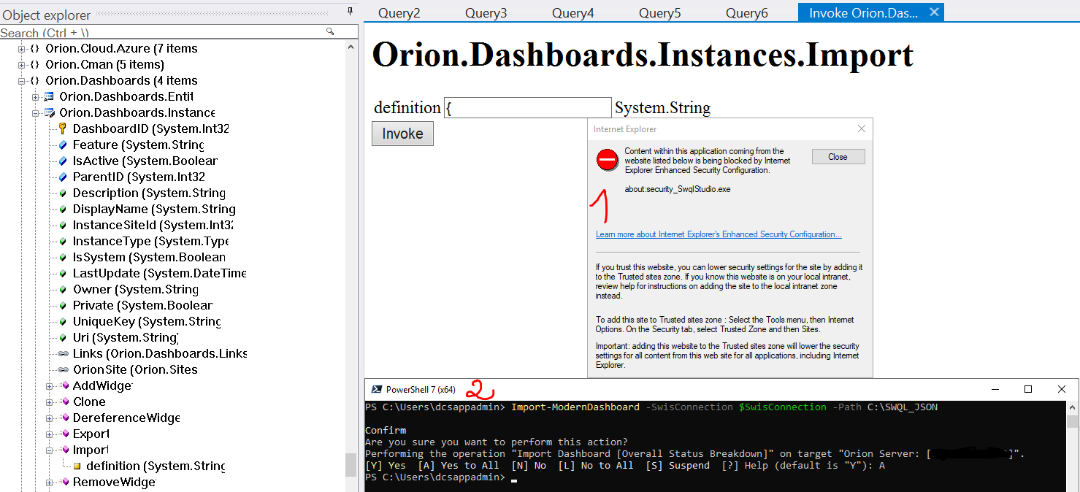Expand the Orion.Cloud.Azure tree node
Viewport: 1080px width, 492px height.
pos(21,49)
